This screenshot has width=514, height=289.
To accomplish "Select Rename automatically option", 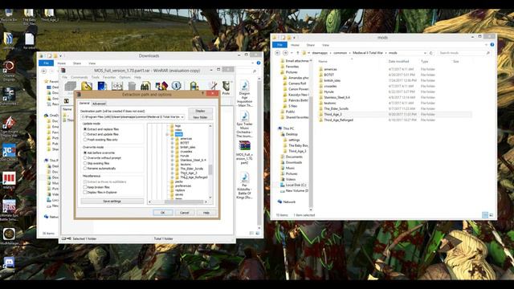I will point(100,169).
